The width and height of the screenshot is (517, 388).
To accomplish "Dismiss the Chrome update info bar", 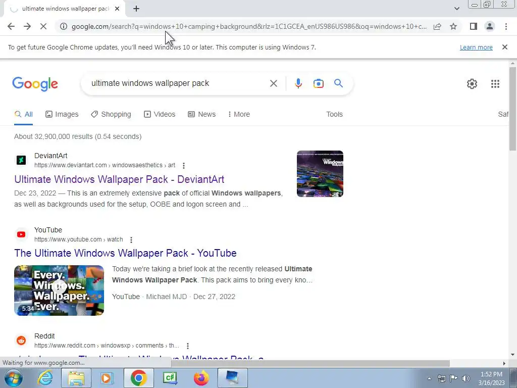I will pyautogui.click(x=504, y=47).
